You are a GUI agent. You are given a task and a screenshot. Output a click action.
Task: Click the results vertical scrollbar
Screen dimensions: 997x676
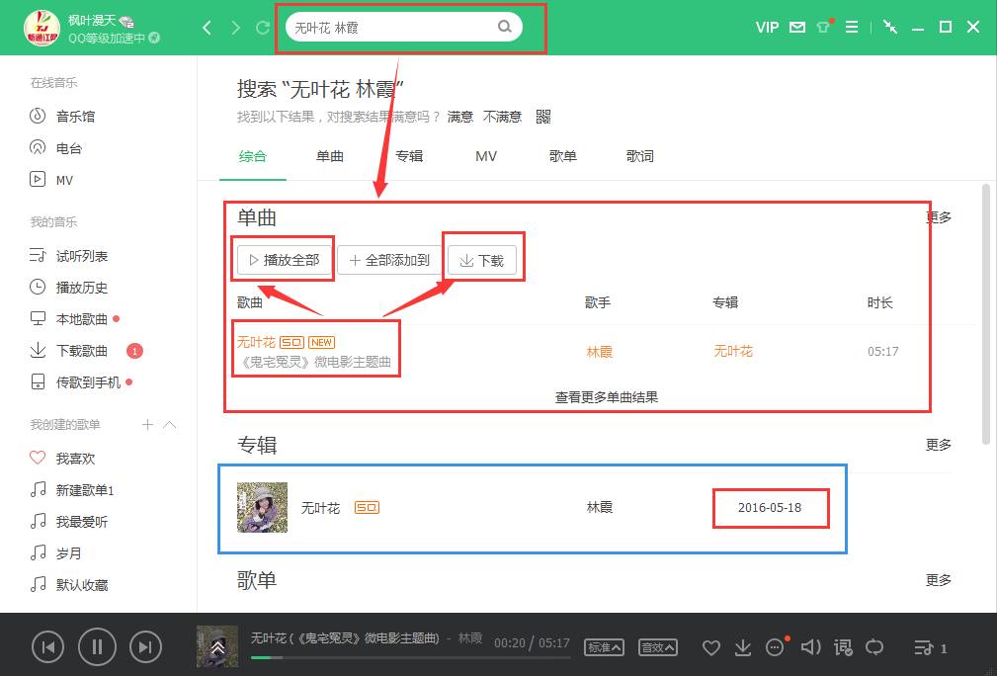[x=985, y=313]
